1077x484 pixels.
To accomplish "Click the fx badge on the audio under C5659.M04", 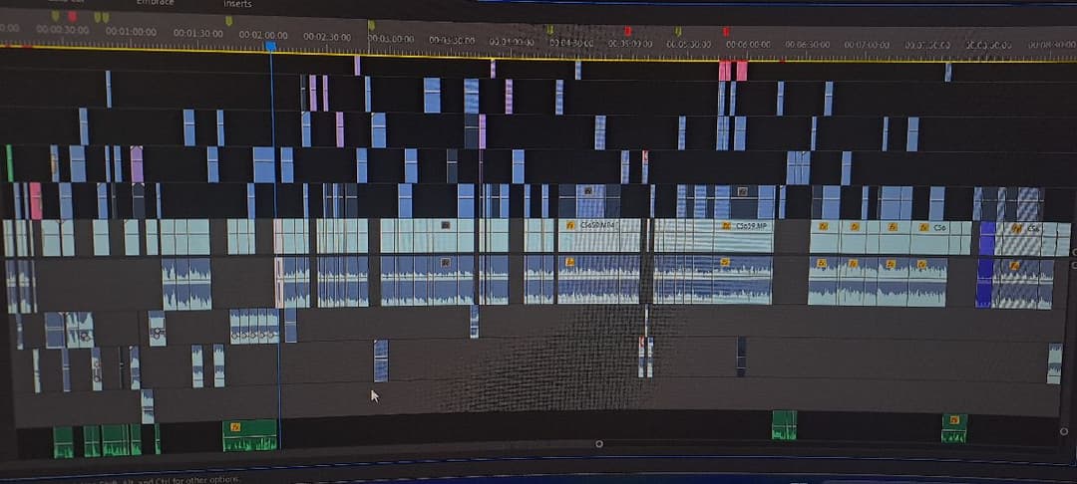I will click(x=570, y=262).
